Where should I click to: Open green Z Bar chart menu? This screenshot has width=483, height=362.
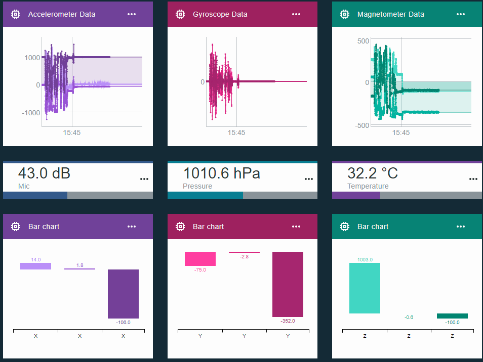461,227
